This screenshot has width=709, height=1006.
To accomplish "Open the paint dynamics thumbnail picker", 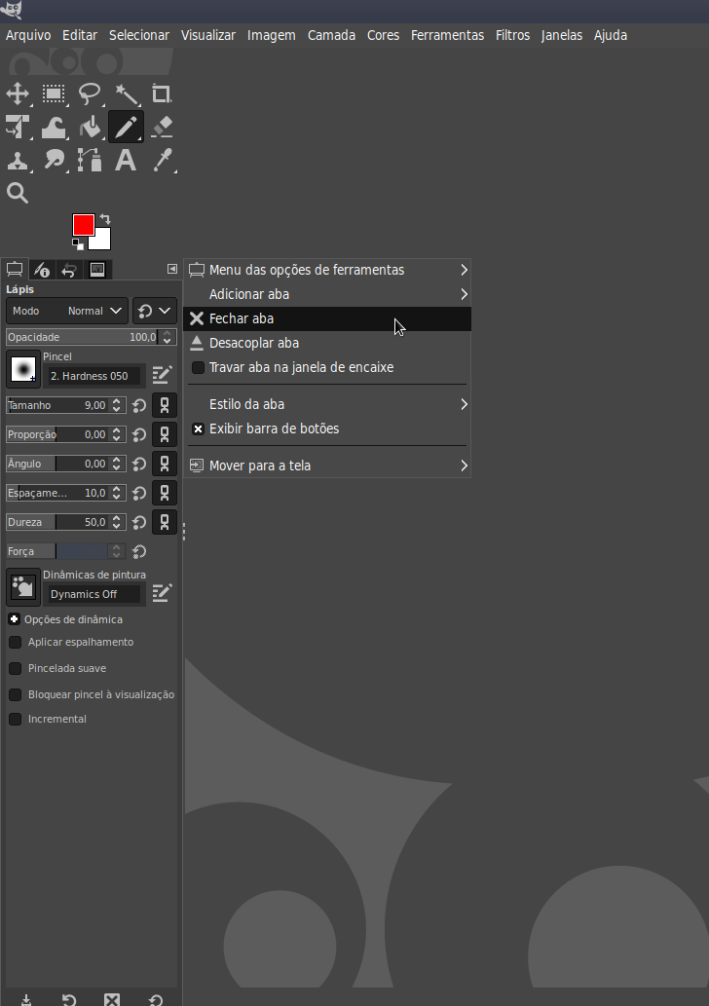I will 23,587.
